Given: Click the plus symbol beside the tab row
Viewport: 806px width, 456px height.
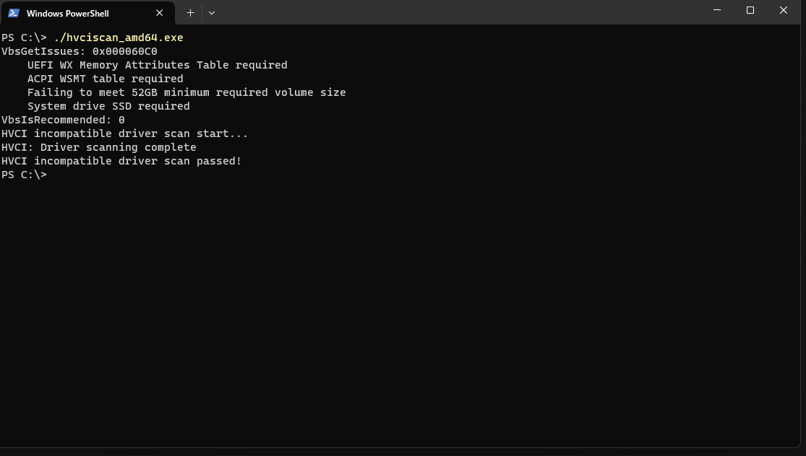Looking at the screenshot, I should pos(190,12).
